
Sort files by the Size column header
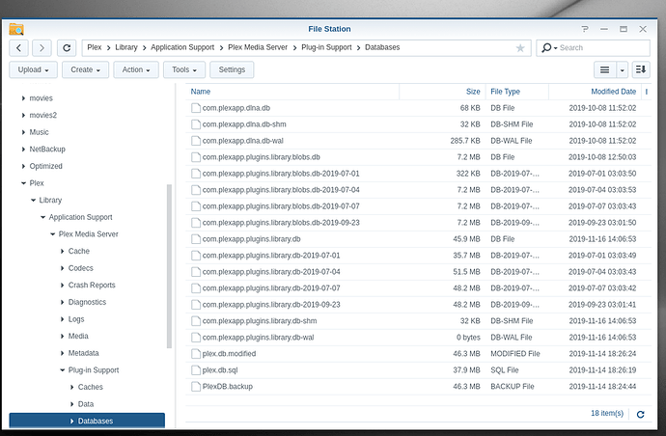pyautogui.click(x=442, y=92)
